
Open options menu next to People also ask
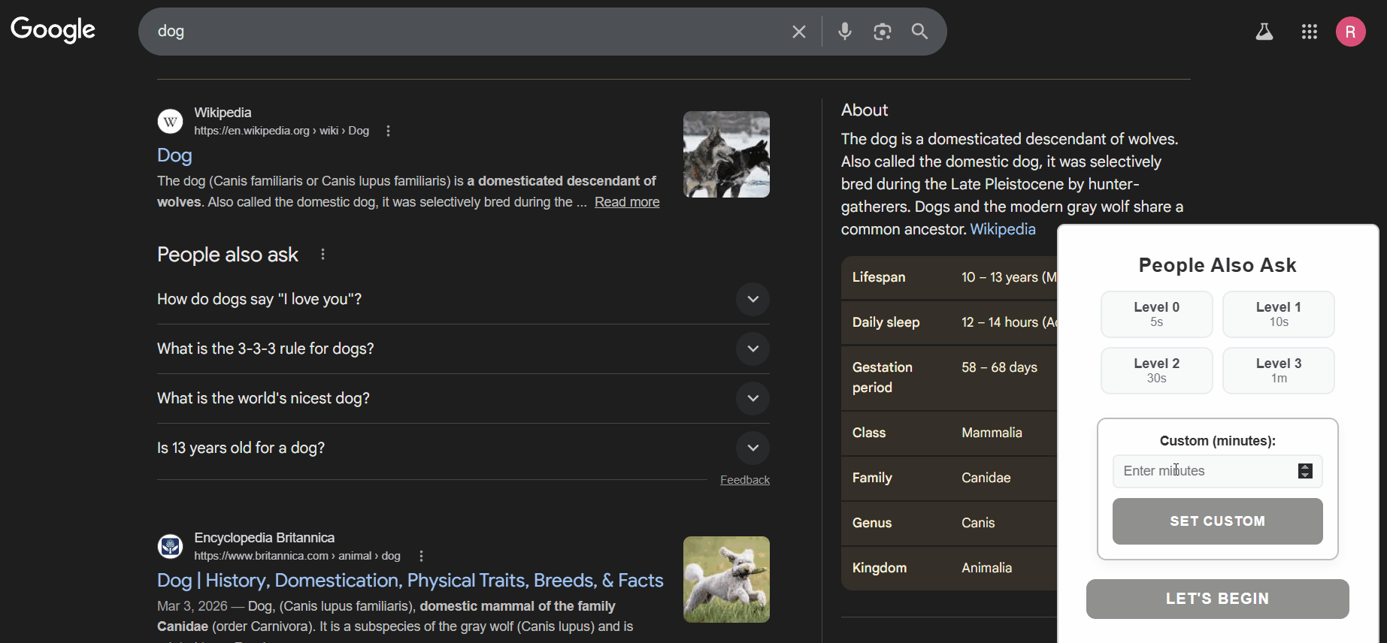tap(323, 255)
